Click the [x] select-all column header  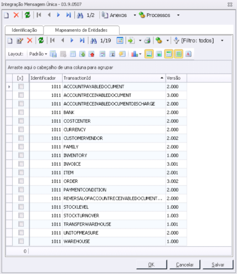(20, 78)
